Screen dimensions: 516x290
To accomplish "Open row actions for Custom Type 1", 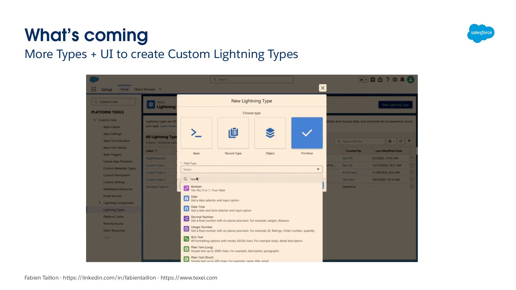I will click(412, 165).
